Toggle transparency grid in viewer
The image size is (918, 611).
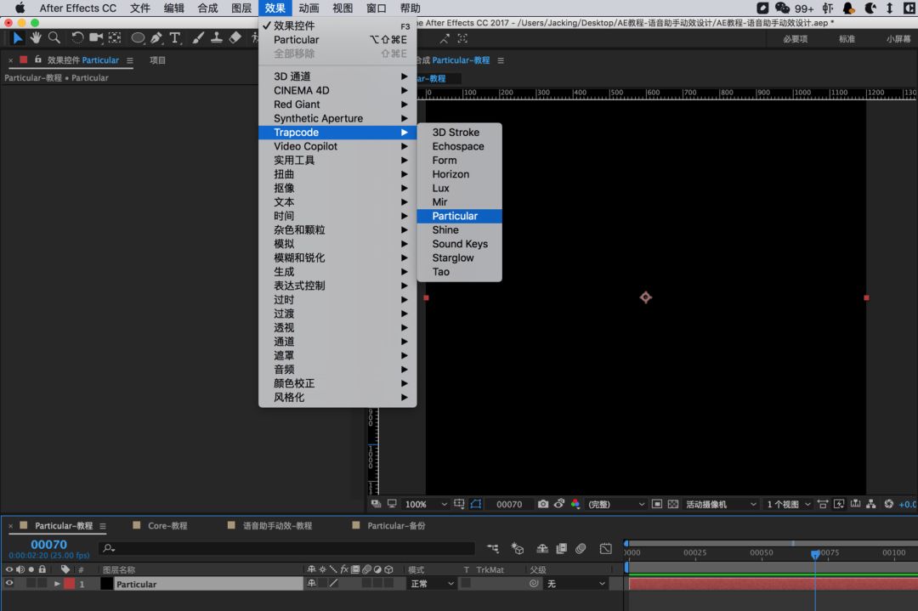pyautogui.click(x=672, y=504)
